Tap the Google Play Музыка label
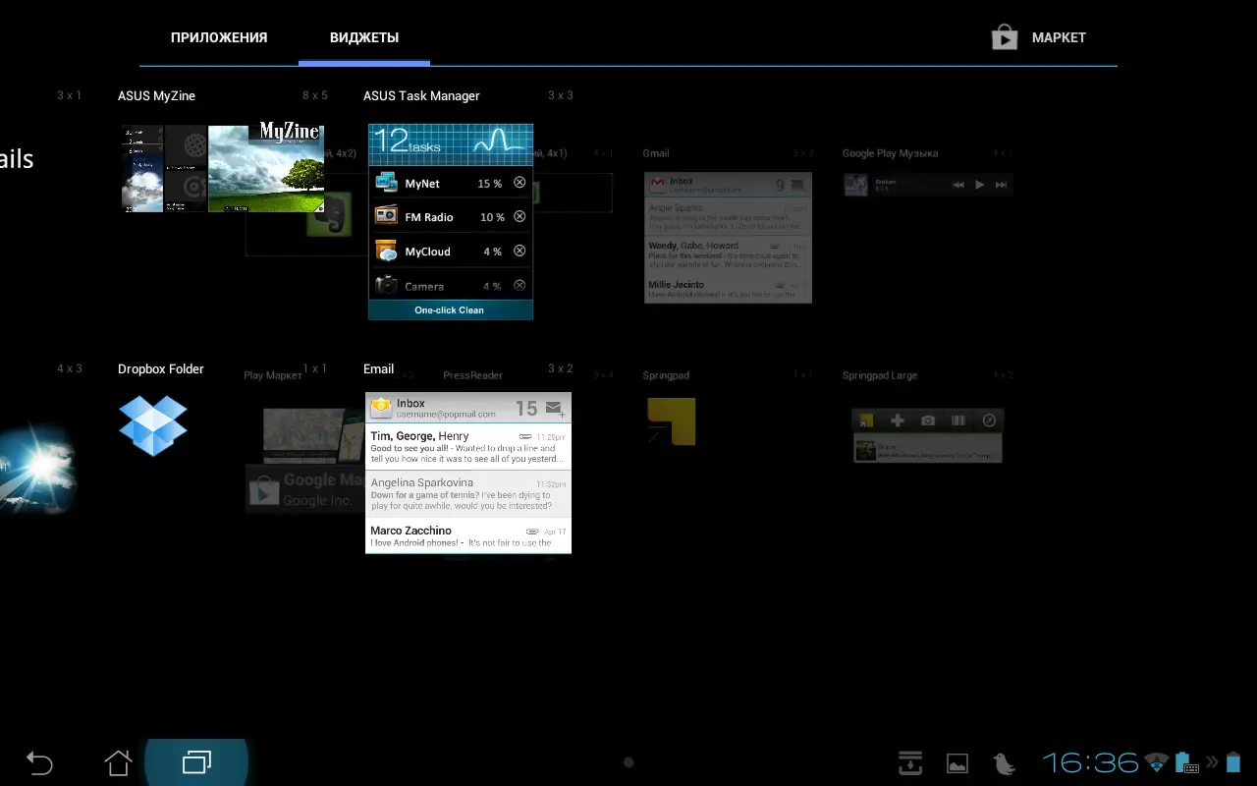The image size is (1257, 786). tap(890, 153)
